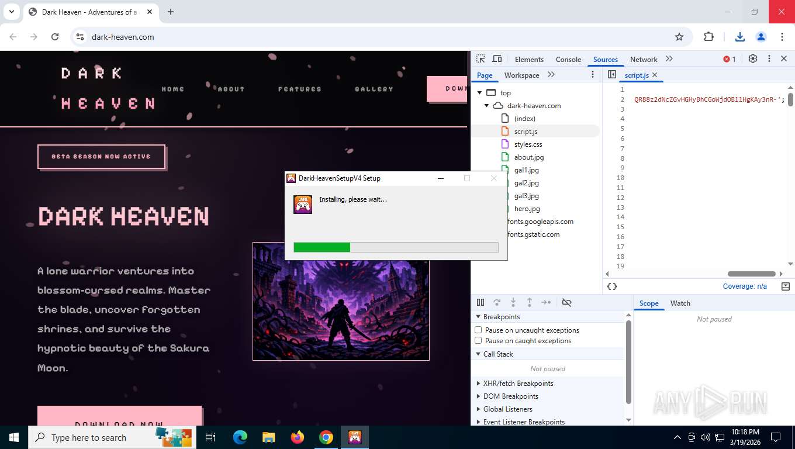
Task: Click GALLERY in the website navigation
Action: [x=374, y=89]
